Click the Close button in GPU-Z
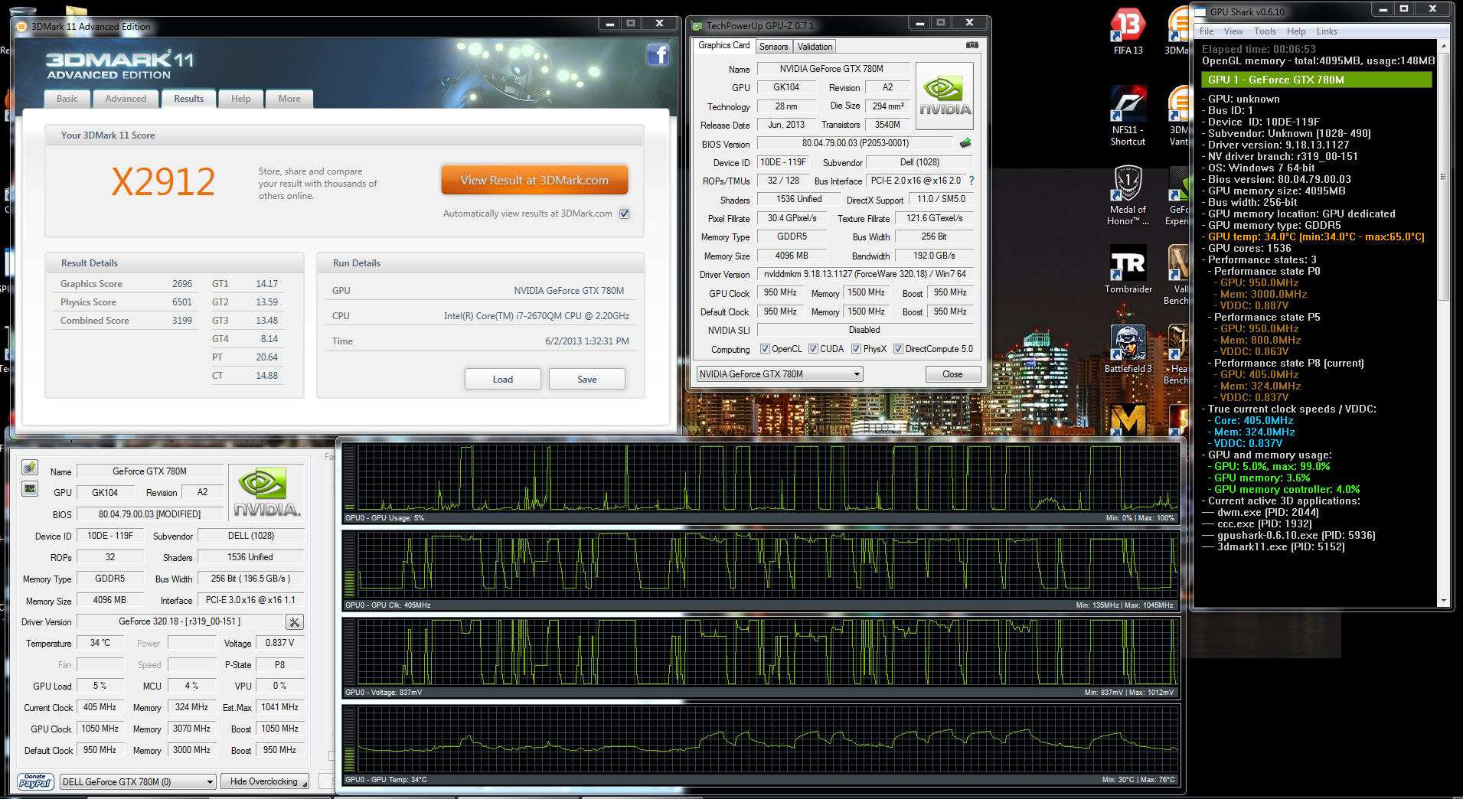 (952, 374)
